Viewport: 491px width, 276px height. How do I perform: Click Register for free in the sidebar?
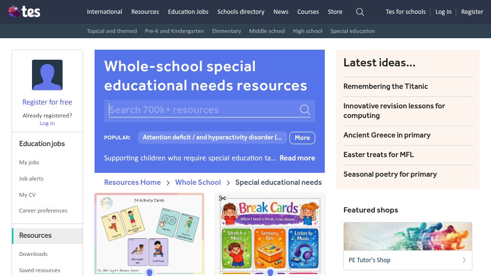[x=47, y=102]
